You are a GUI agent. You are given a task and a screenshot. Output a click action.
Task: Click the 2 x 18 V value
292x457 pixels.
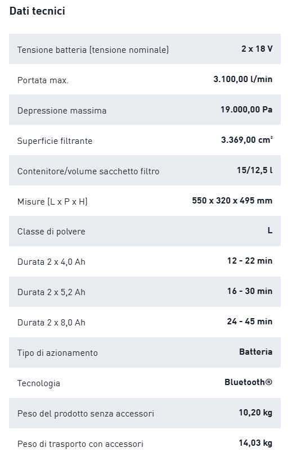point(257,49)
